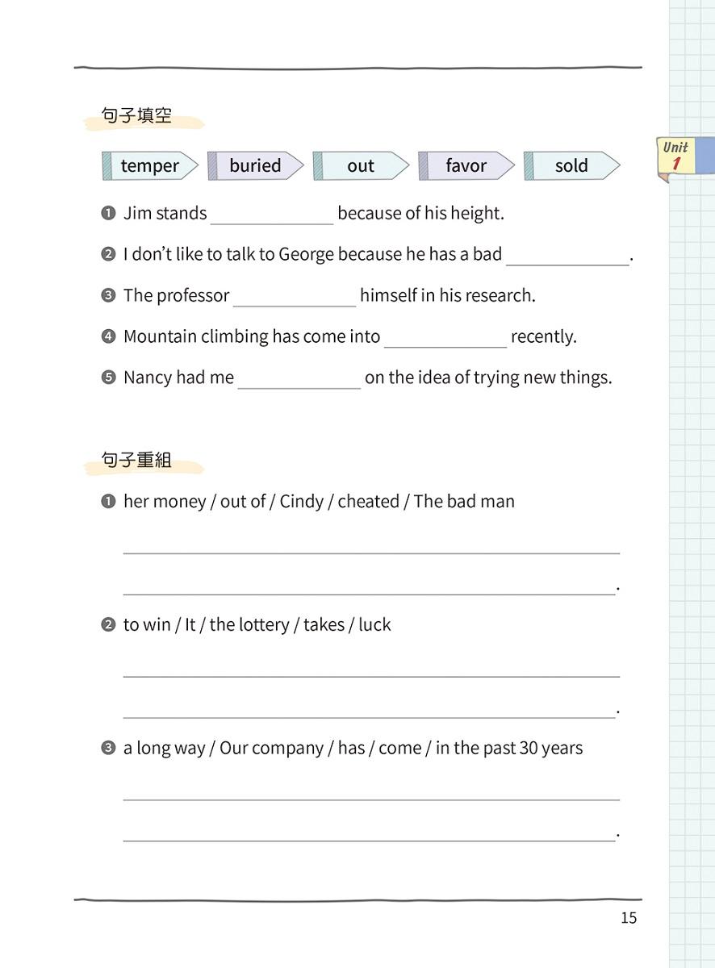Pick the 'favor' word tag
Image resolution: width=715 pixels, height=968 pixels.
coord(466,166)
